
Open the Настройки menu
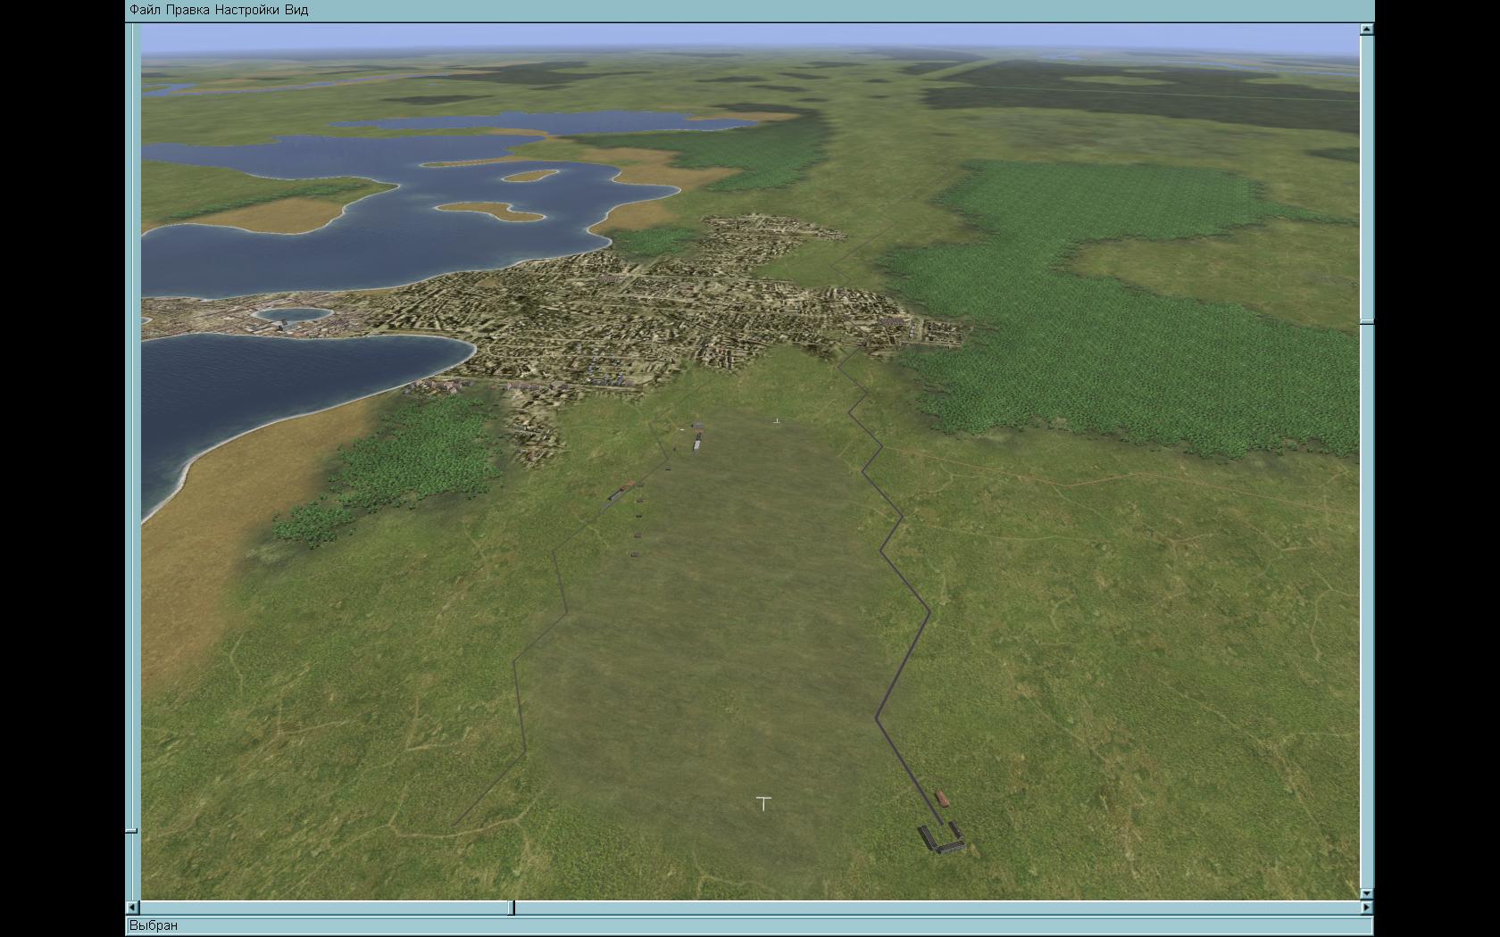[248, 10]
